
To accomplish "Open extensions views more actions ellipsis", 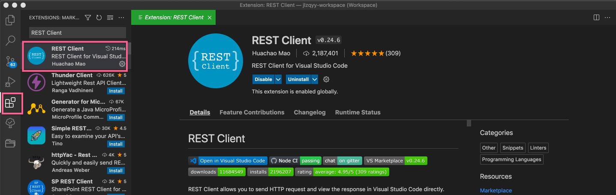I will (121, 18).
